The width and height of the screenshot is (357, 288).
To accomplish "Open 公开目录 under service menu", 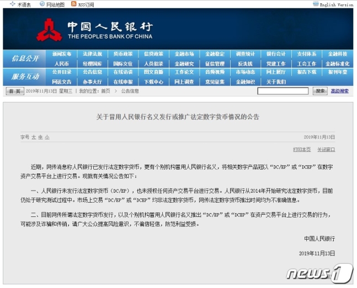I will coord(62,72).
